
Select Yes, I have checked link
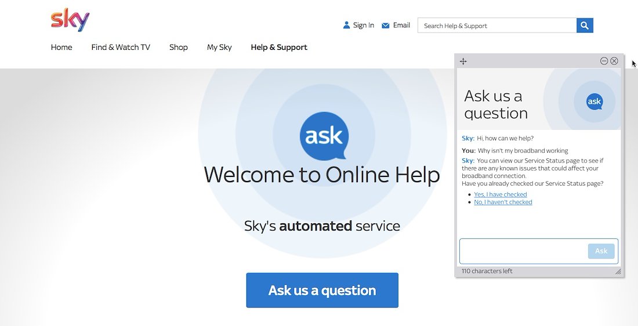pyautogui.click(x=501, y=194)
